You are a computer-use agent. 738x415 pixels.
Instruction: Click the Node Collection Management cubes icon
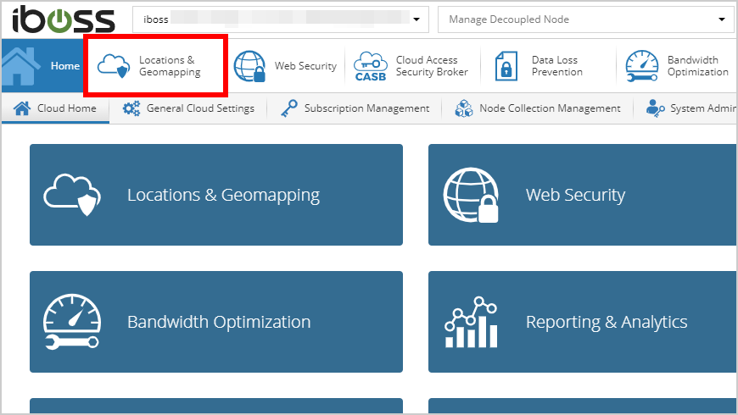(x=464, y=108)
